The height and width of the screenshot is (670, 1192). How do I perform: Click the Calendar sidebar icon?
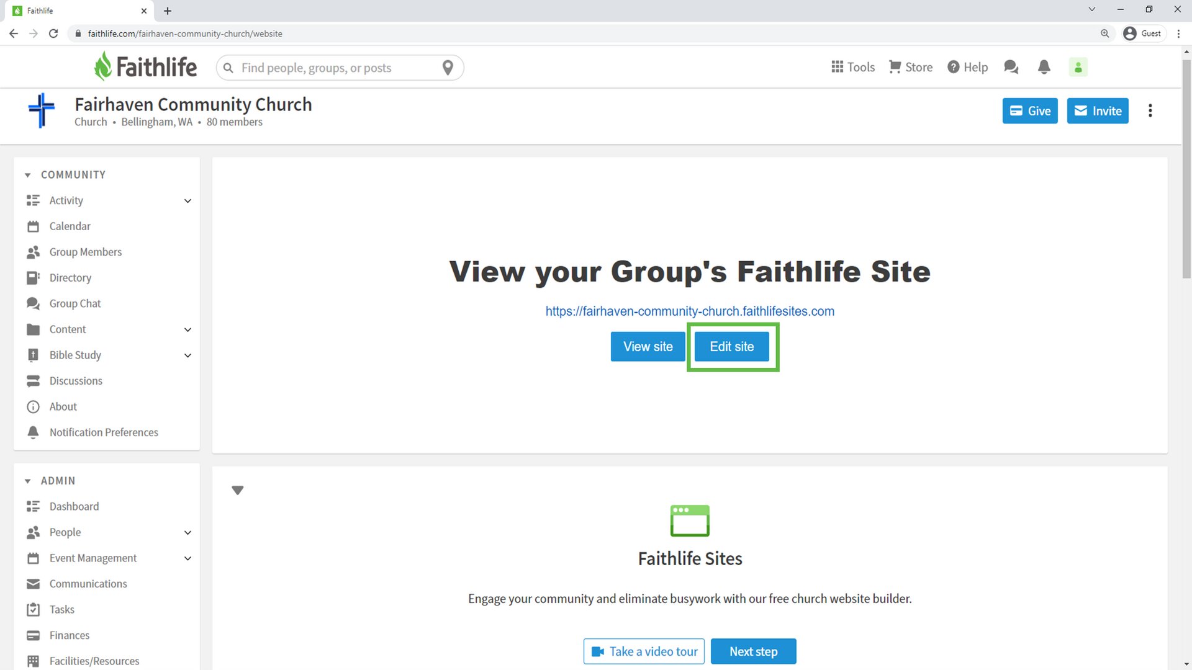click(33, 226)
